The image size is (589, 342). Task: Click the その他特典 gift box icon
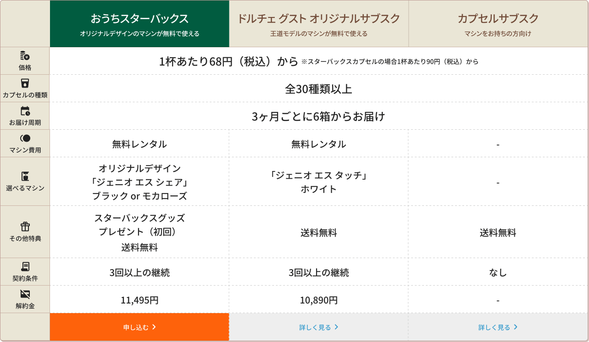[x=25, y=226]
